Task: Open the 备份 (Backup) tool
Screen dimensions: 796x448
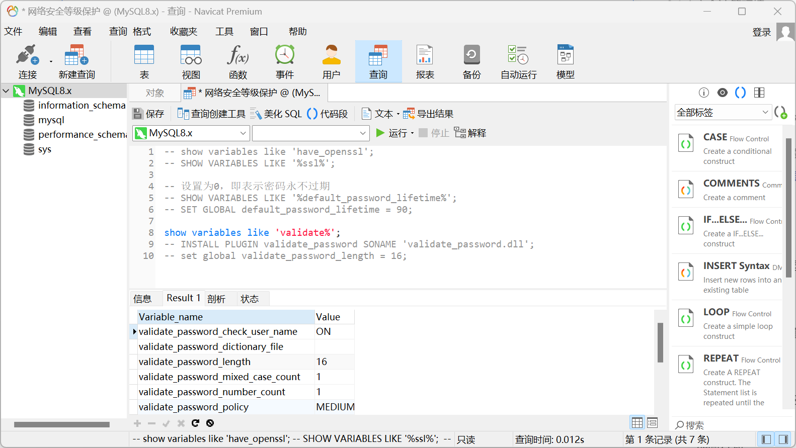Action: [471, 61]
